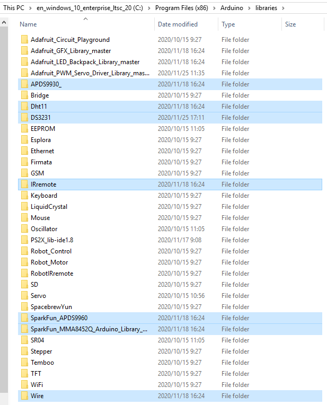This screenshot has height=405, width=327.
Task: Click the Keyboard folder icon
Action: (x=24, y=195)
